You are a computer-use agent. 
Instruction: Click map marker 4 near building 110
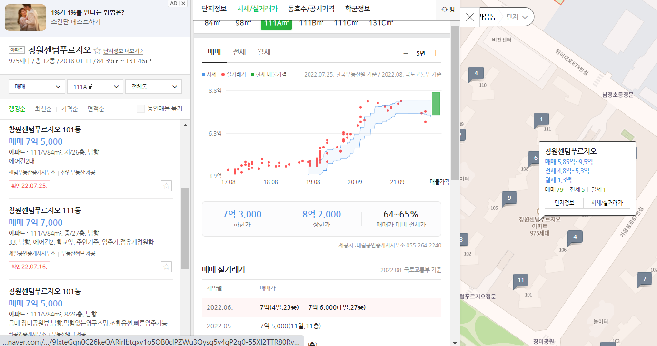476,74
